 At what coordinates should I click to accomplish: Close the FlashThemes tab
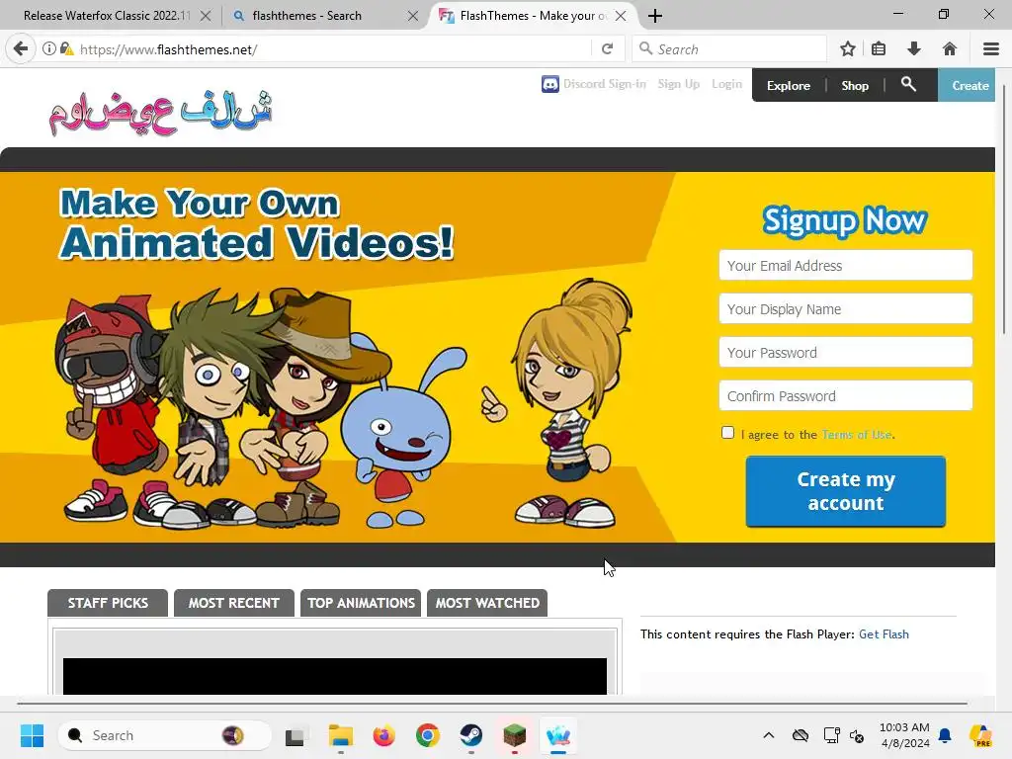(621, 16)
